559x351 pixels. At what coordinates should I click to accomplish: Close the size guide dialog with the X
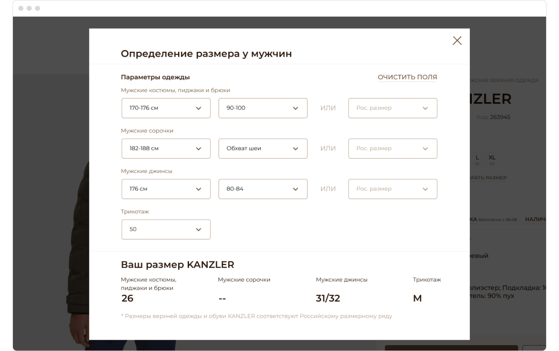point(457,40)
